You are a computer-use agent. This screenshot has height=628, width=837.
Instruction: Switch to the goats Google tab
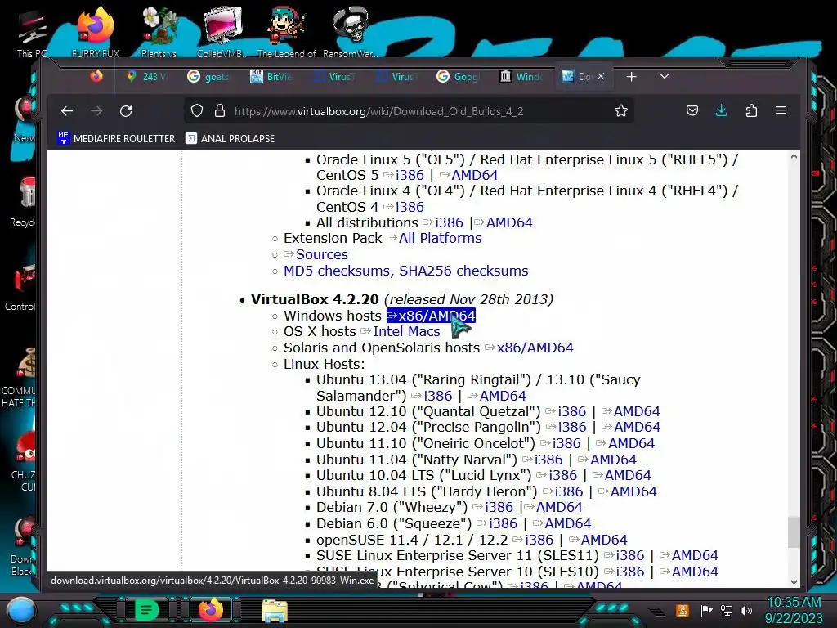pyautogui.click(x=208, y=76)
